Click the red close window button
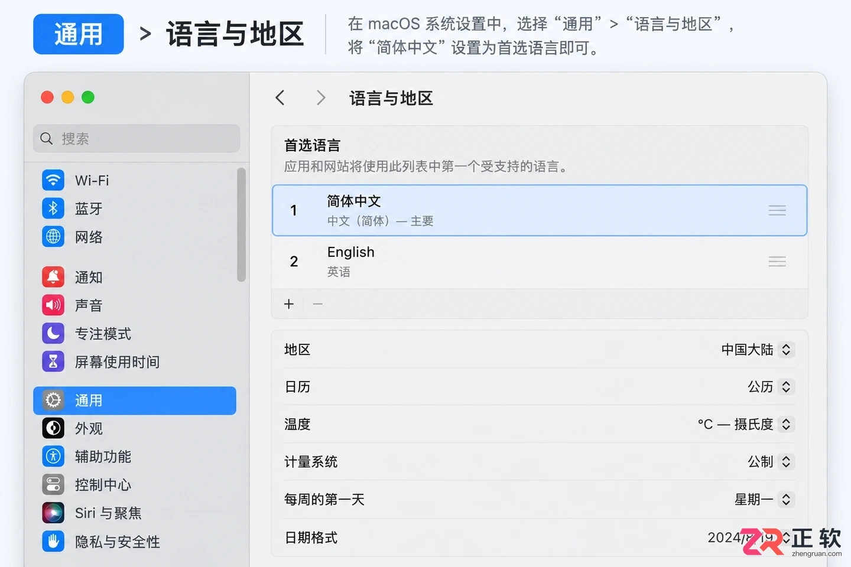Screen dimensions: 851x567 (x=47, y=97)
